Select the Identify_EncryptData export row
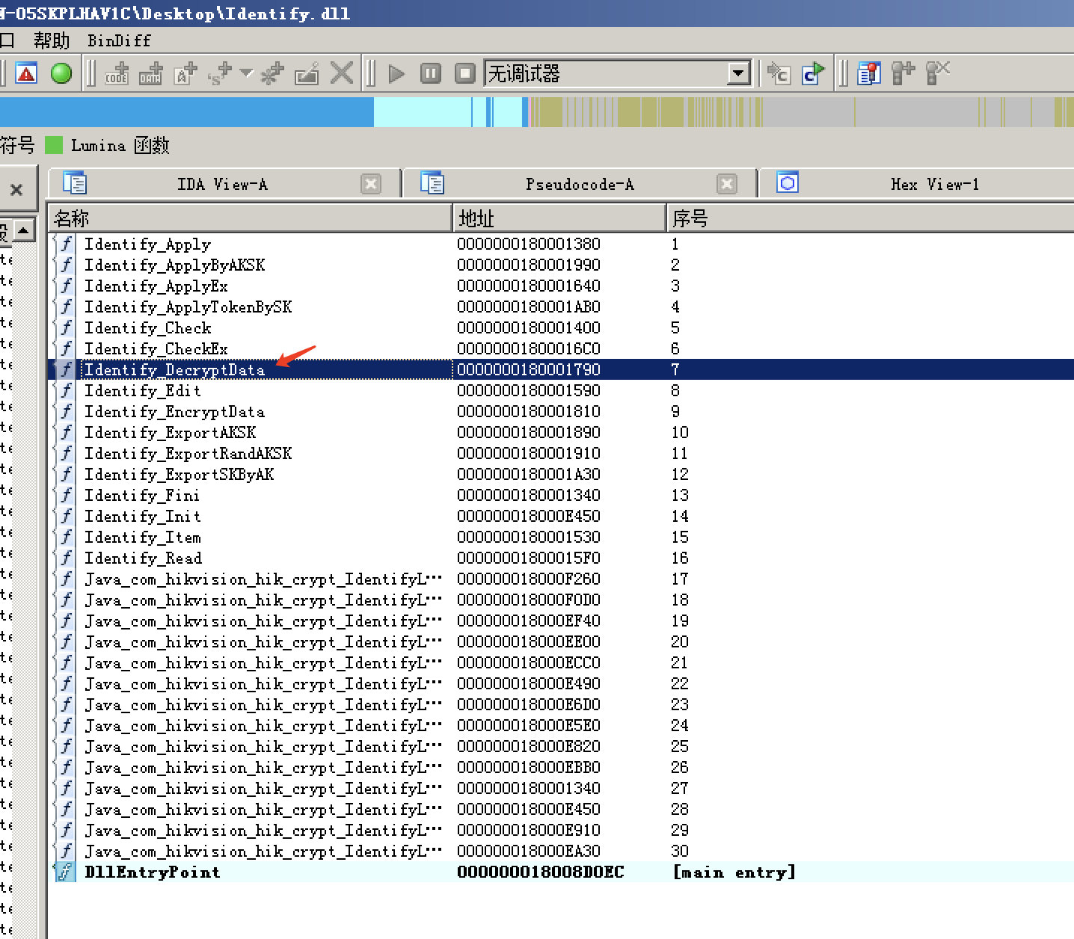Viewport: 1074px width, 939px height. [174, 411]
